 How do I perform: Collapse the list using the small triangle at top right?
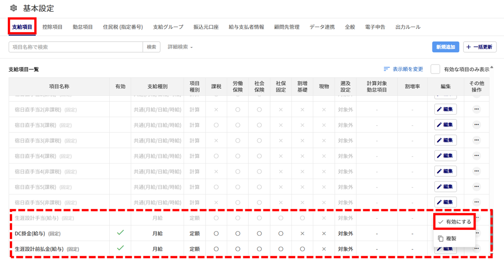(491, 67)
